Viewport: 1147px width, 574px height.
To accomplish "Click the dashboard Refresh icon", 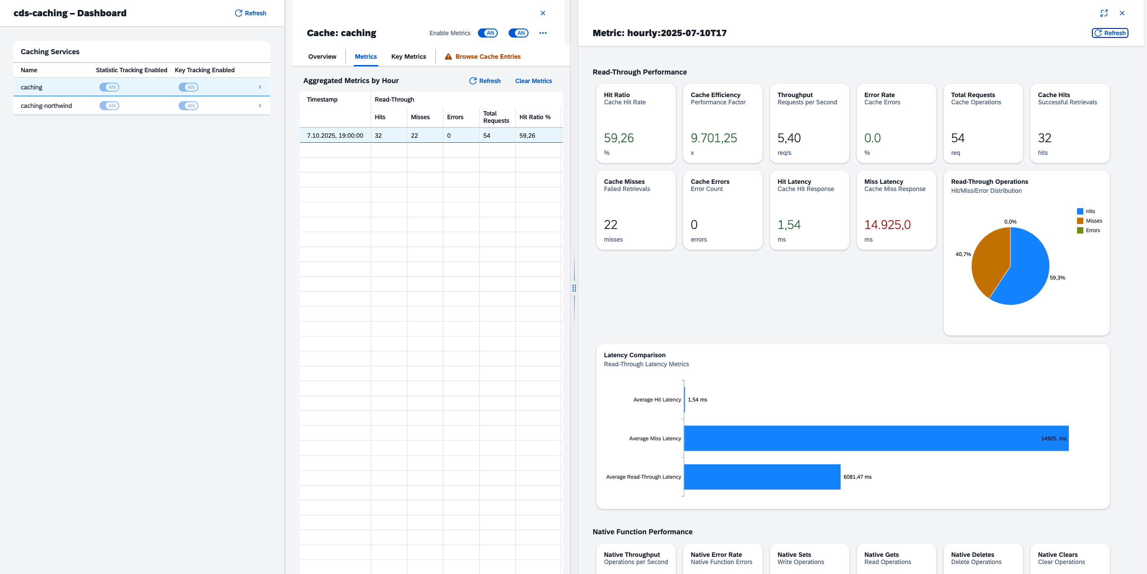I will pos(238,13).
